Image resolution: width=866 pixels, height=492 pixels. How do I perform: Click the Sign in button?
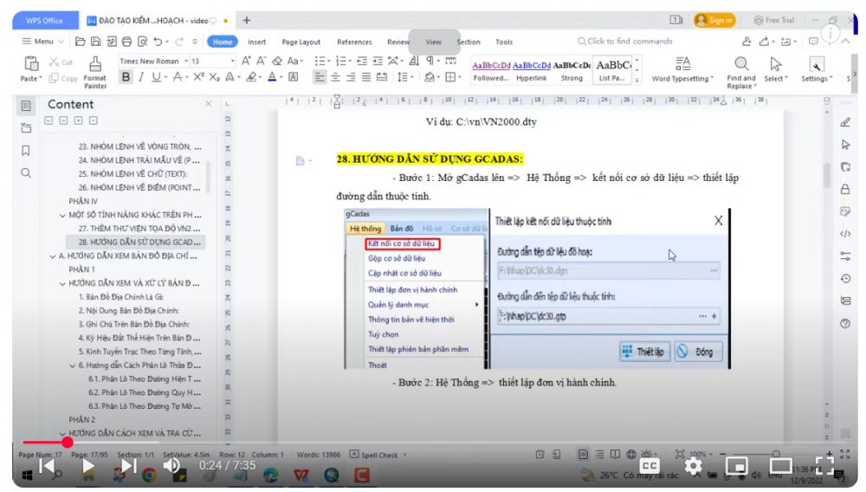[714, 20]
